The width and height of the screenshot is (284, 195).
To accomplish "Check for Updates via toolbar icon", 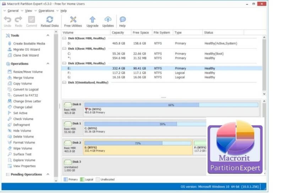I will (108, 20).
